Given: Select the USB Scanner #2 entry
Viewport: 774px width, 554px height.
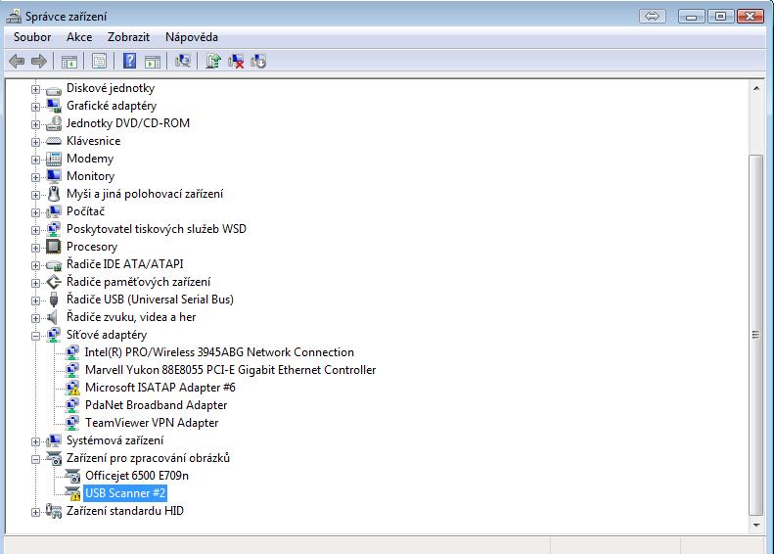Looking at the screenshot, I should [125, 493].
